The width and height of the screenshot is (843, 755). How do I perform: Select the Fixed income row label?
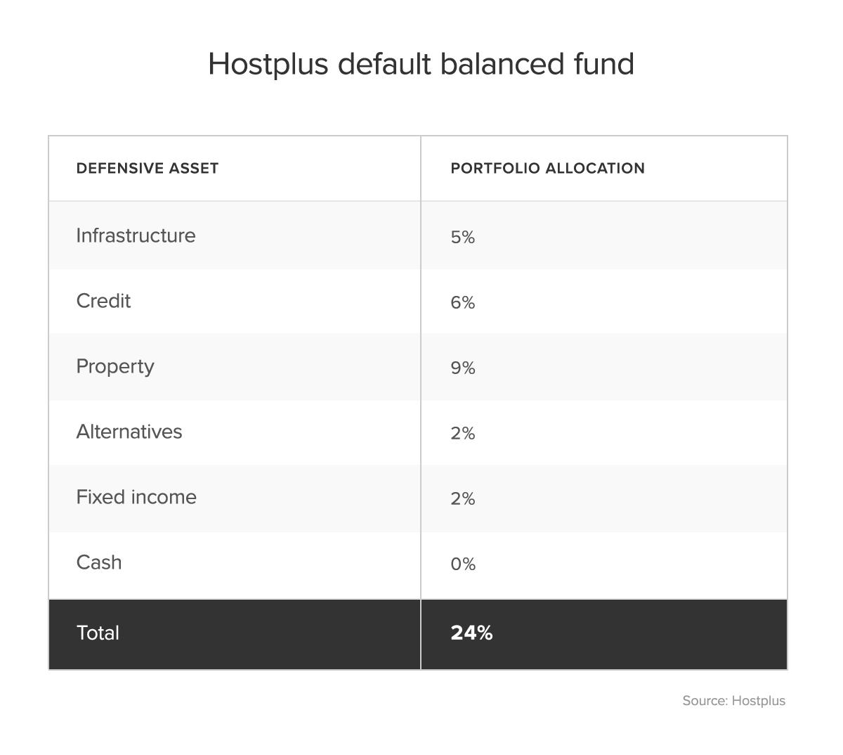pos(136,497)
